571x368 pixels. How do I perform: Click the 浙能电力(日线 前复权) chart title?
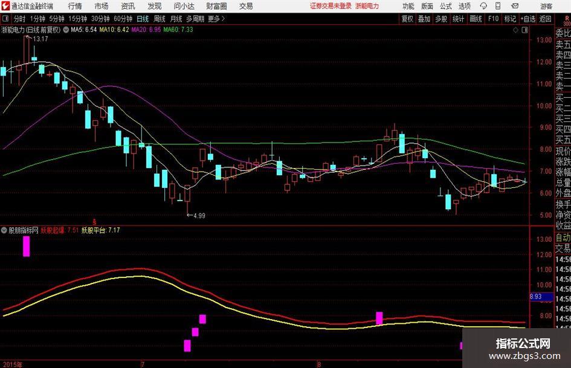tap(31, 30)
